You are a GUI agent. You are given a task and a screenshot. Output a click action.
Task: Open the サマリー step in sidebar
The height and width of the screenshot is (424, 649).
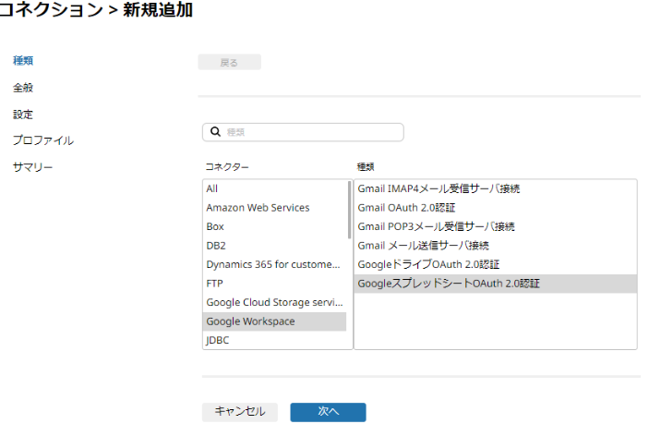pos(32,167)
